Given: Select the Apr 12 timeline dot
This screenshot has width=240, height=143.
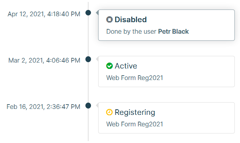Looking at the screenshot, I should 88,13.
